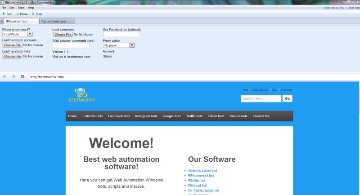Pause the bot execution
Screen dimensions: 360x195
point(22,14)
